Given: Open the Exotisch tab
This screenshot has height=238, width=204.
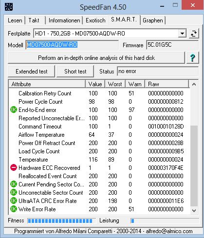Looking at the screenshot, I should point(95,20).
